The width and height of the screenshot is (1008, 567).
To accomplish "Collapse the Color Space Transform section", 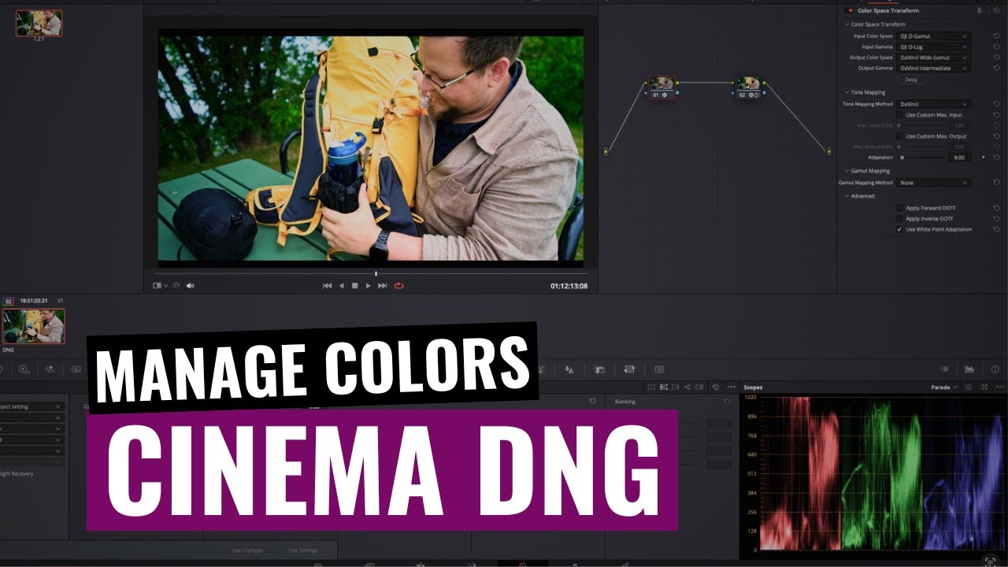I will [847, 24].
